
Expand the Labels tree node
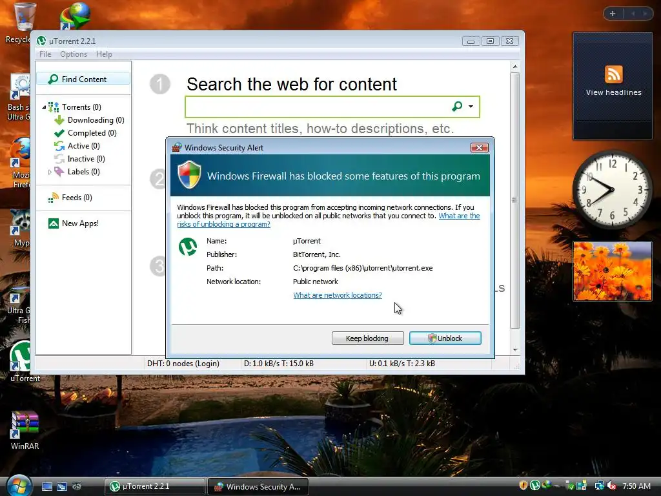click(x=50, y=172)
